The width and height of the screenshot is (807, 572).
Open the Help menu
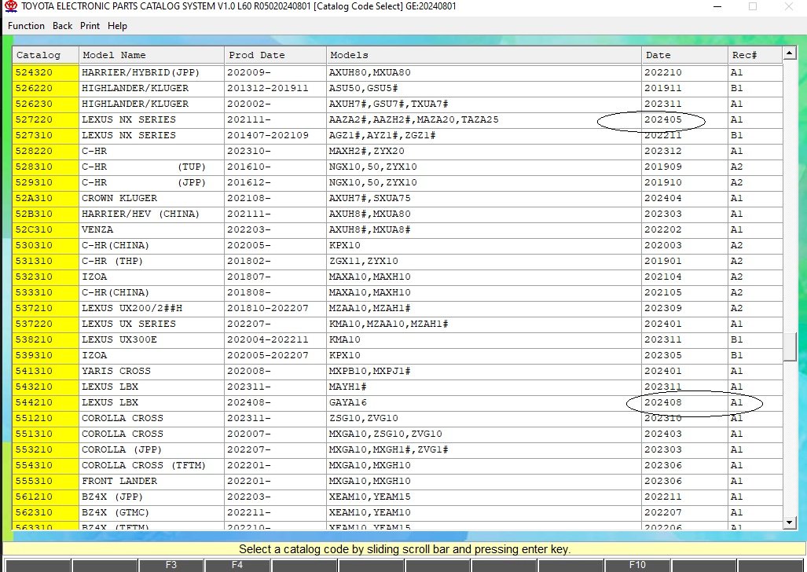point(117,26)
